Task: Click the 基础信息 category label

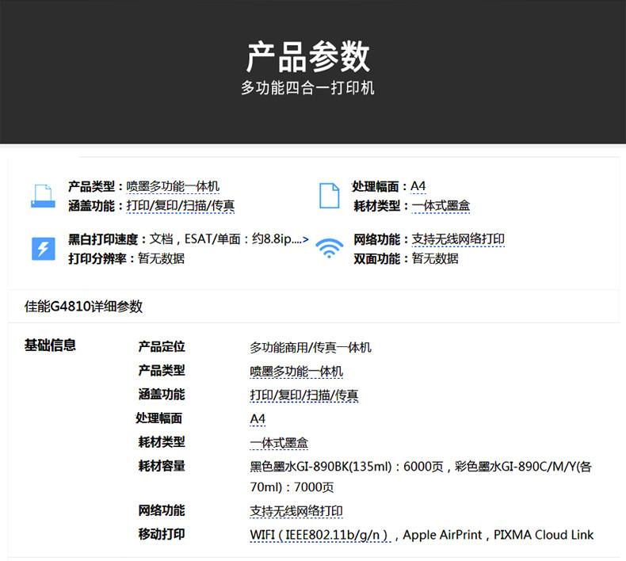Action: pyautogui.click(x=50, y=345)
